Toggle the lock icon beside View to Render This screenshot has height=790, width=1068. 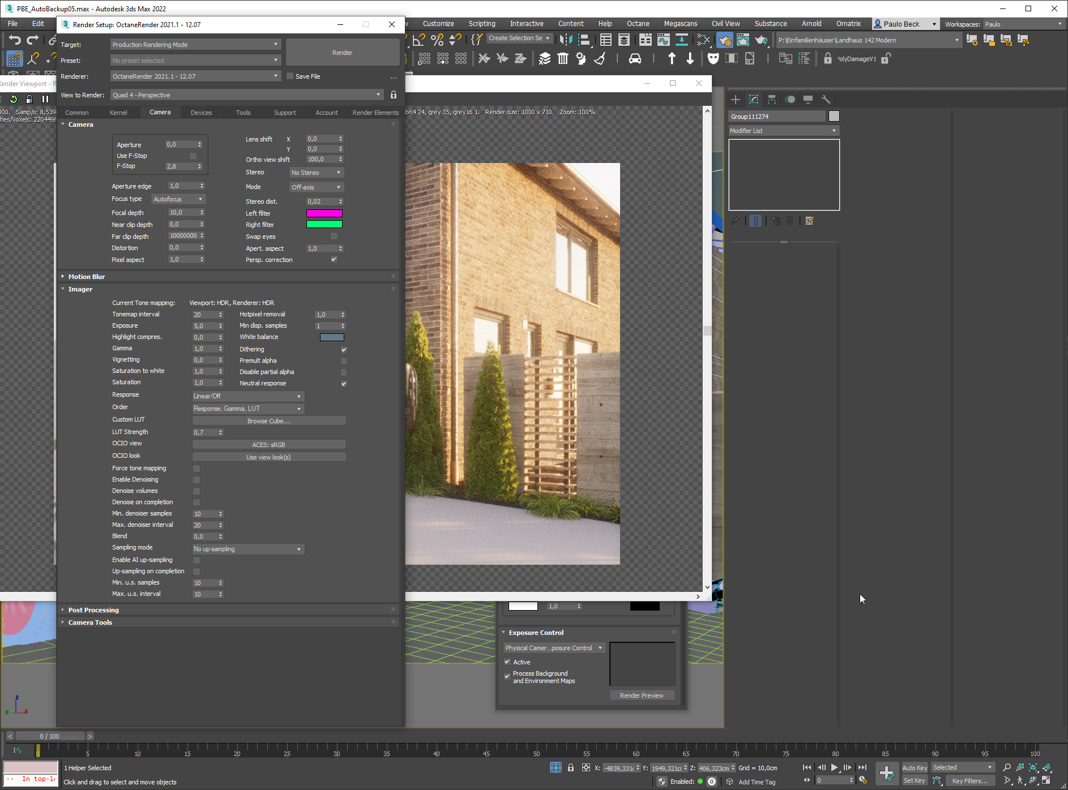click(394, 95)
